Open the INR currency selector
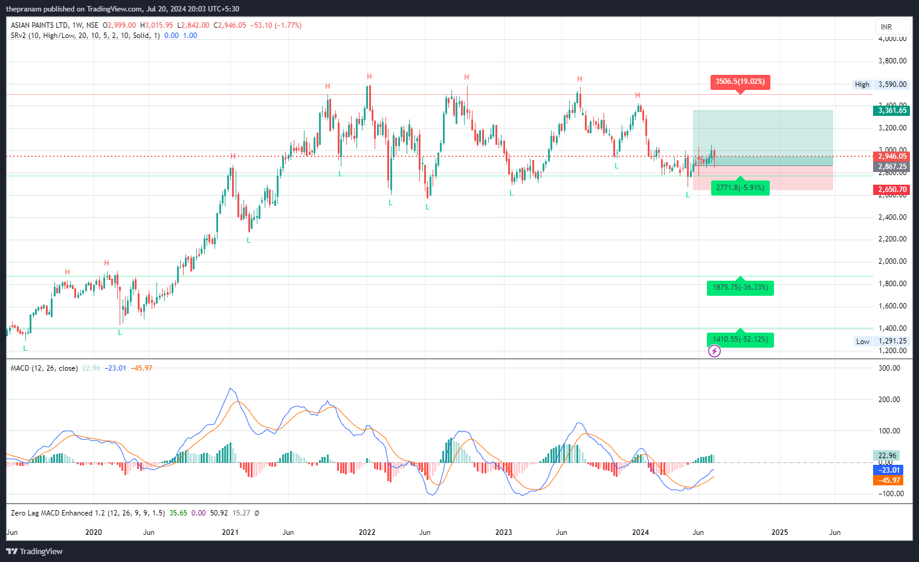 point(892,27)
